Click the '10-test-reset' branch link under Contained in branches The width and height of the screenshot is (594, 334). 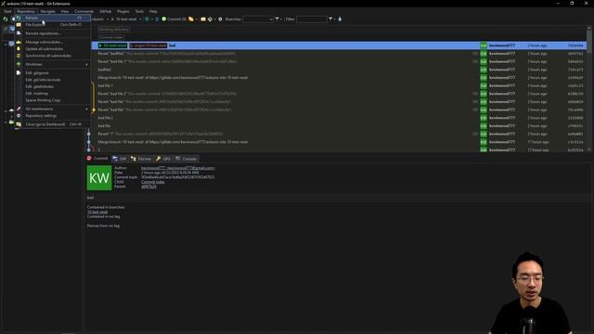click(x=97, y=212)
